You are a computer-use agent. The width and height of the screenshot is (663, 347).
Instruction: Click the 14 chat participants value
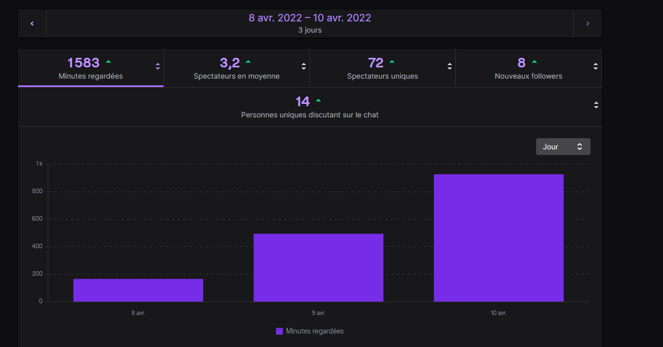[x=303, y=102]
